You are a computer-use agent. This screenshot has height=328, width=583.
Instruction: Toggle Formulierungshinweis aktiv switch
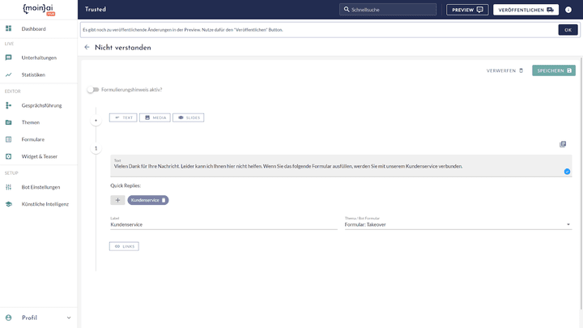(x=93, y=89)
